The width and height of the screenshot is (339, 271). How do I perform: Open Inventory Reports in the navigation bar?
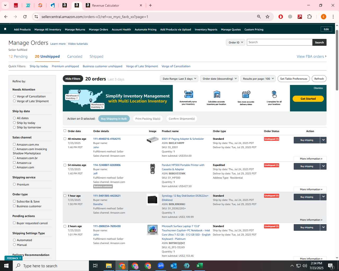point(206,29)
